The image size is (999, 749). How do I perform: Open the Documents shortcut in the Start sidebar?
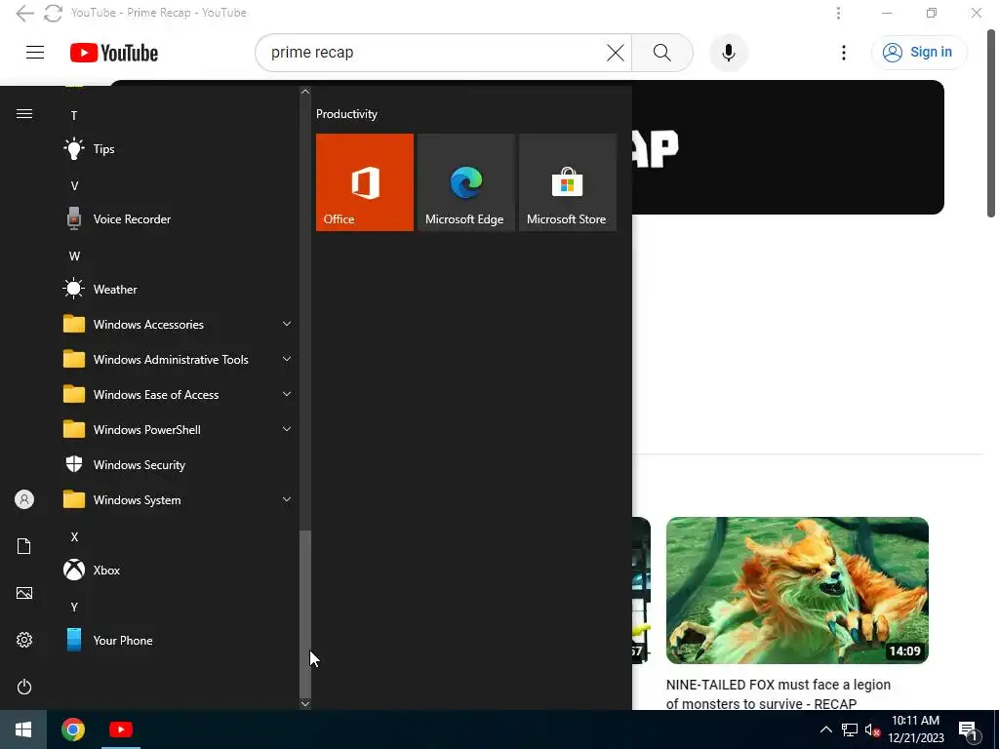[x=24, y=546]
